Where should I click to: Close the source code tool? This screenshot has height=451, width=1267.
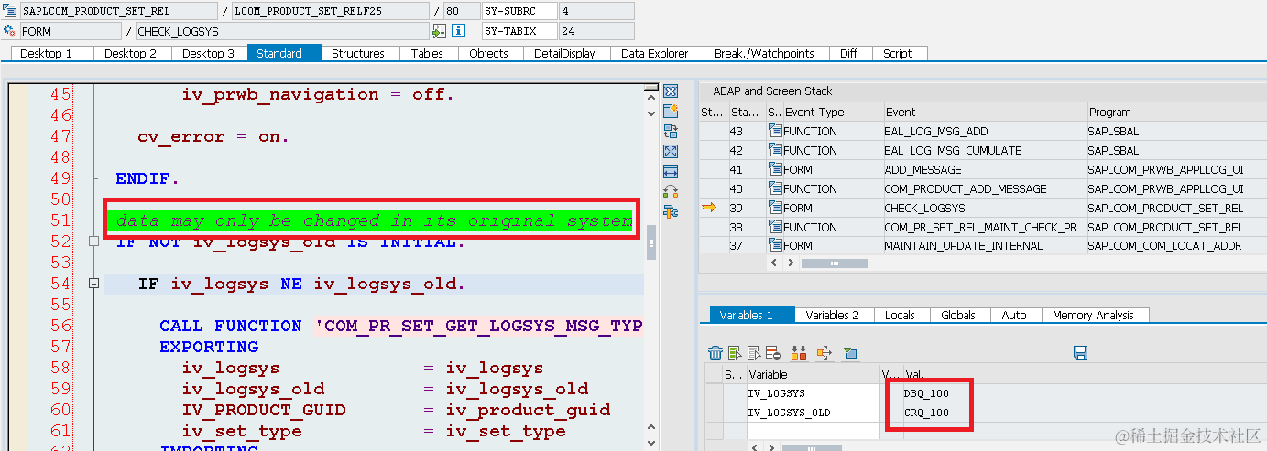click(670, 91)
